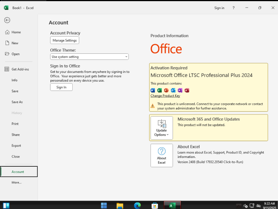Viewport: 278px width, 209px height.
Task: Click the Activation Required heading
Action: coord(169,68)
